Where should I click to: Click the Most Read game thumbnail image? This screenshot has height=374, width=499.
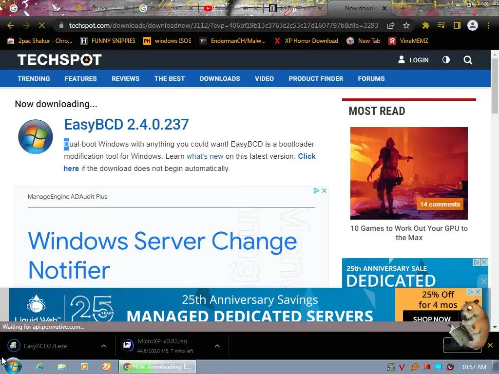pos(409,173)
